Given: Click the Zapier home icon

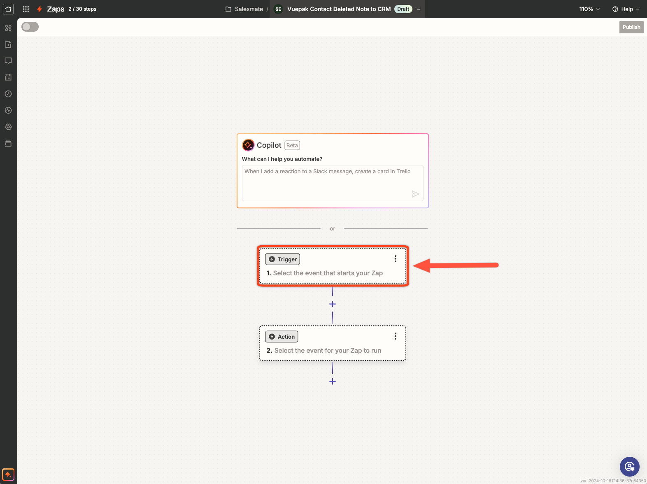Looking at the screenshot, I should click(x=8, y=9).
